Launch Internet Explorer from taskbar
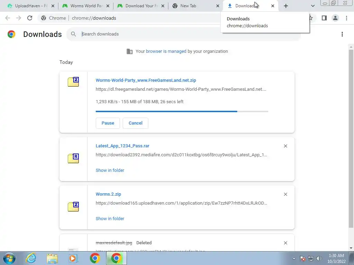Image resolution: width=354 pixels, height=265 pixels. tap(31, 258)
